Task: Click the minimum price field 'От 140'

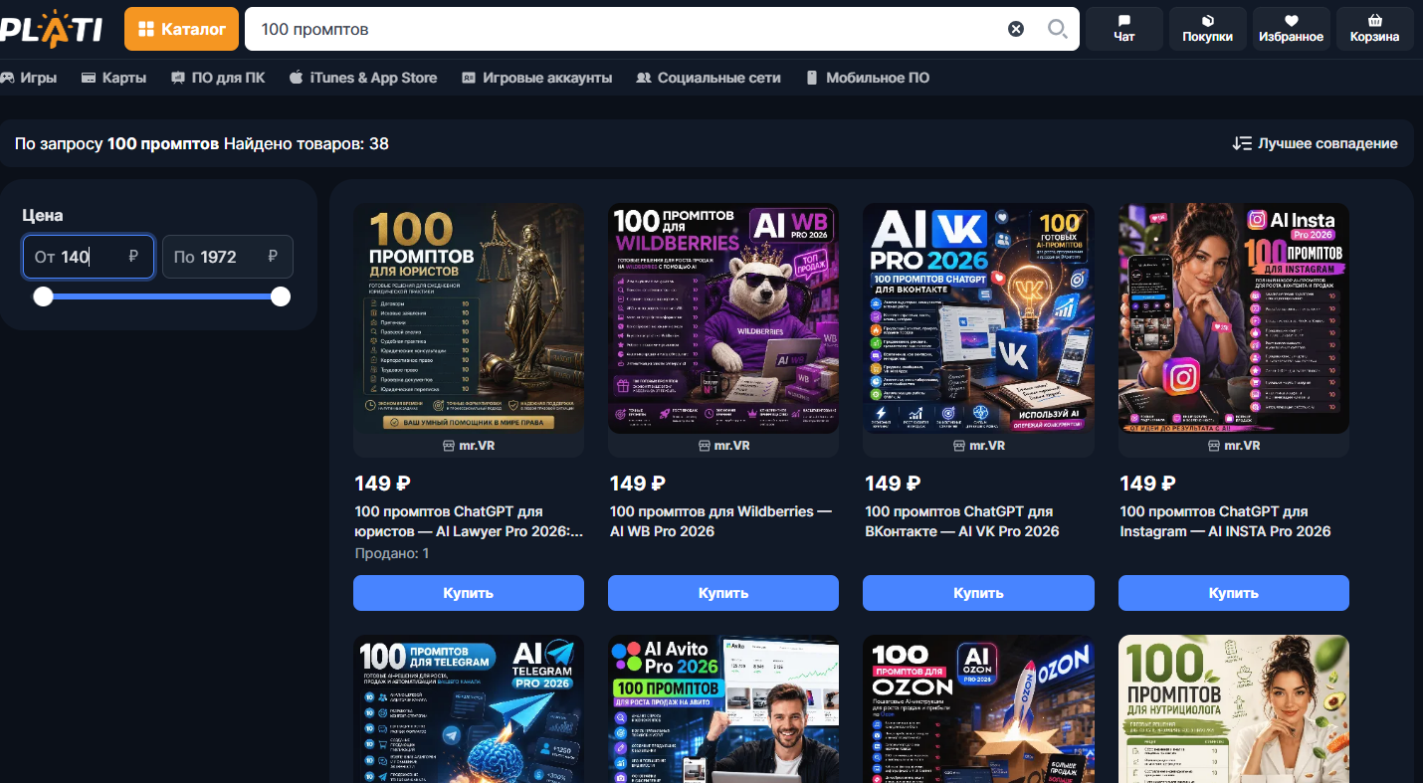Action: (89, 257)
